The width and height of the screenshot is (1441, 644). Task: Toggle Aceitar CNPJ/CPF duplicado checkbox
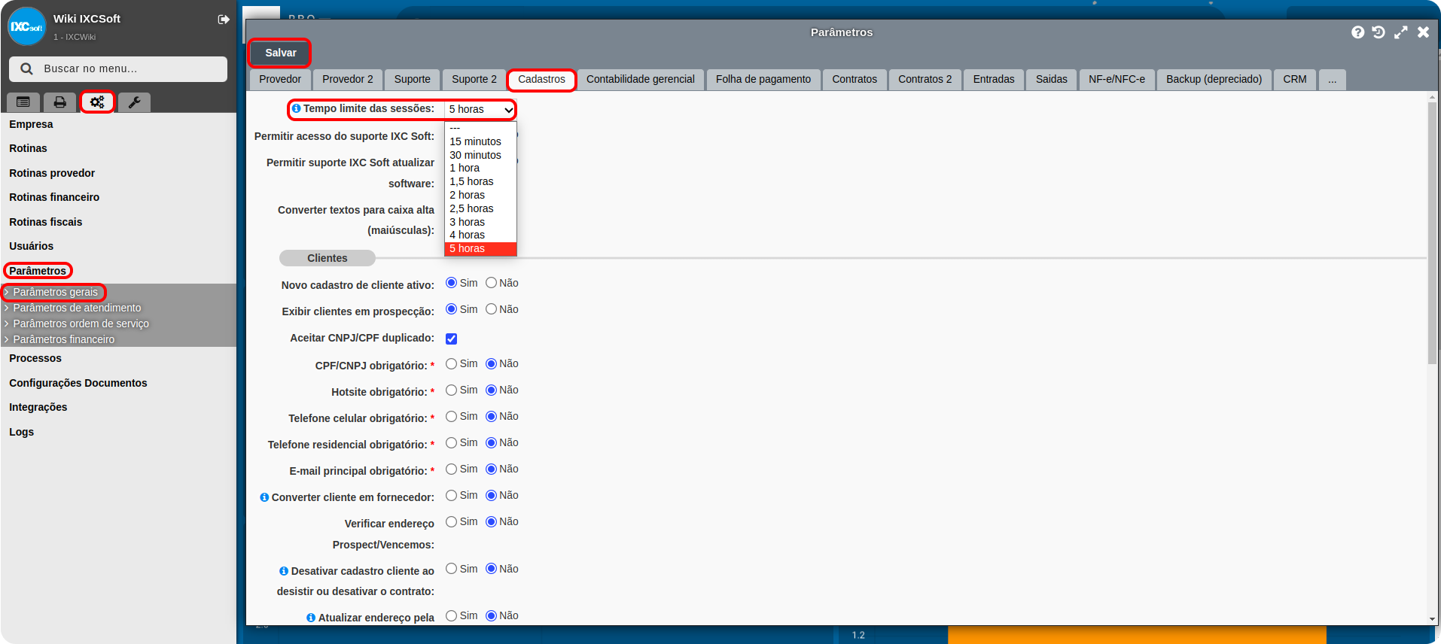(451, 339)
